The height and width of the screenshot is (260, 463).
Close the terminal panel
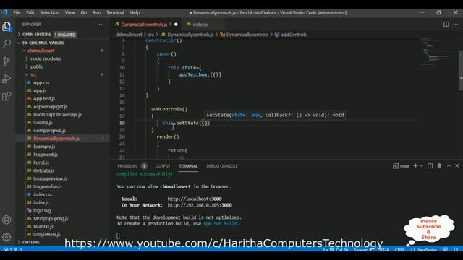point(456,165)
